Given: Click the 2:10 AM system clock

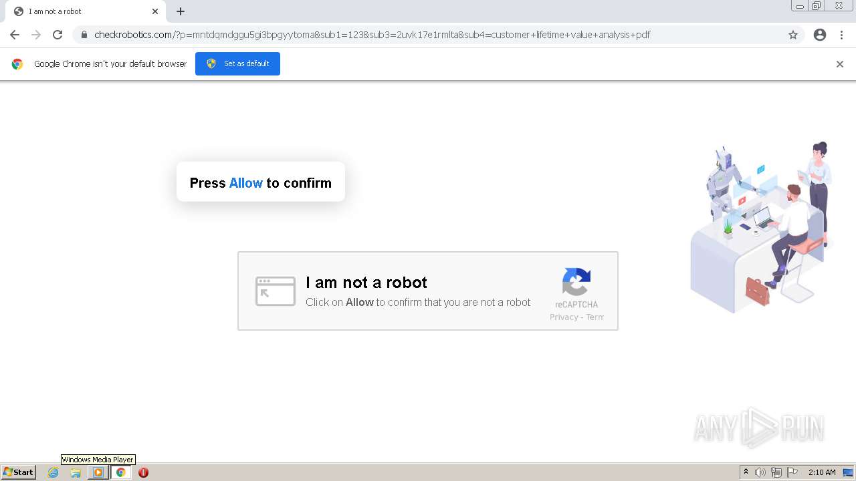Looking at the screenshot, I should click(822, 472).
